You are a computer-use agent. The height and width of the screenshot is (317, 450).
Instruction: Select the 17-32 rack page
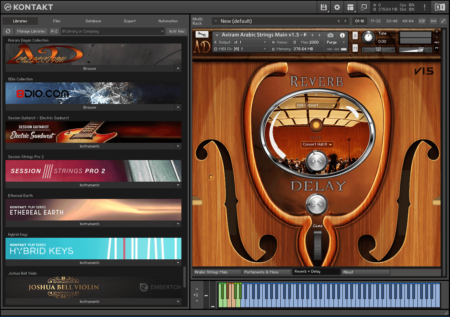tap(375, 21)
